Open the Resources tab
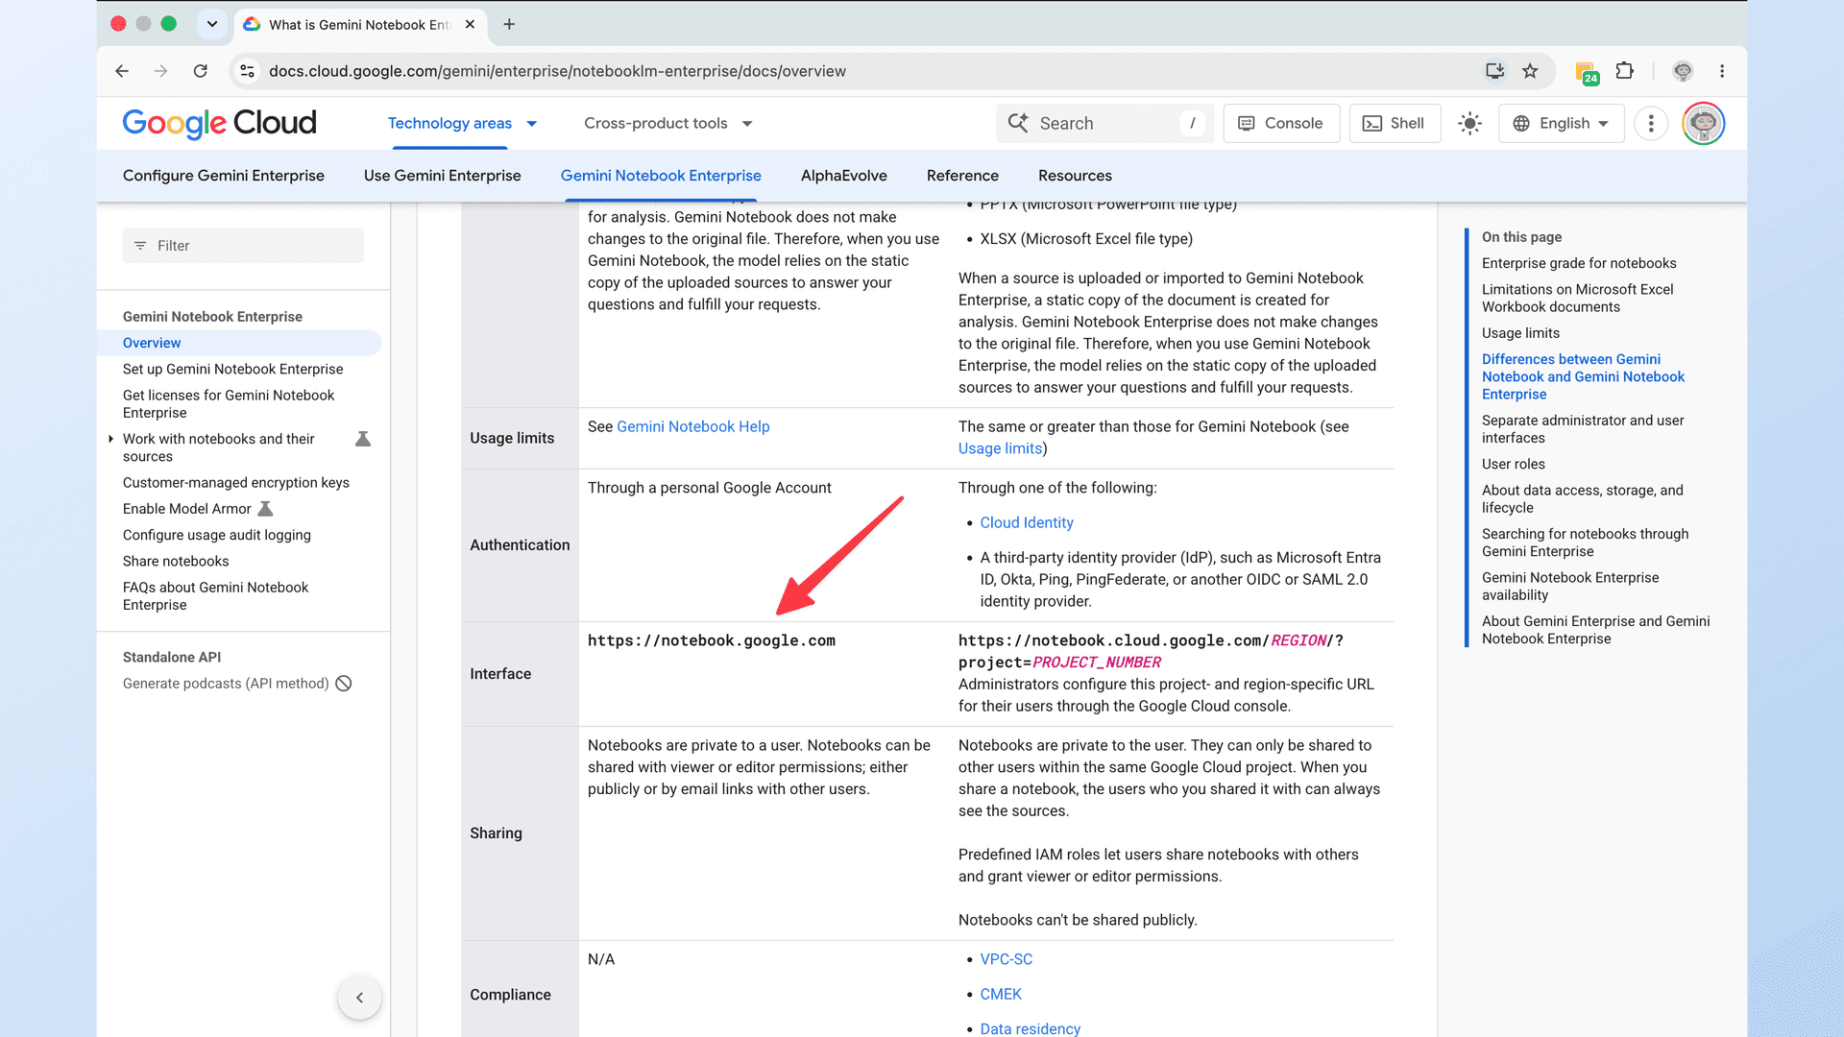 (x=1075, y=176)
